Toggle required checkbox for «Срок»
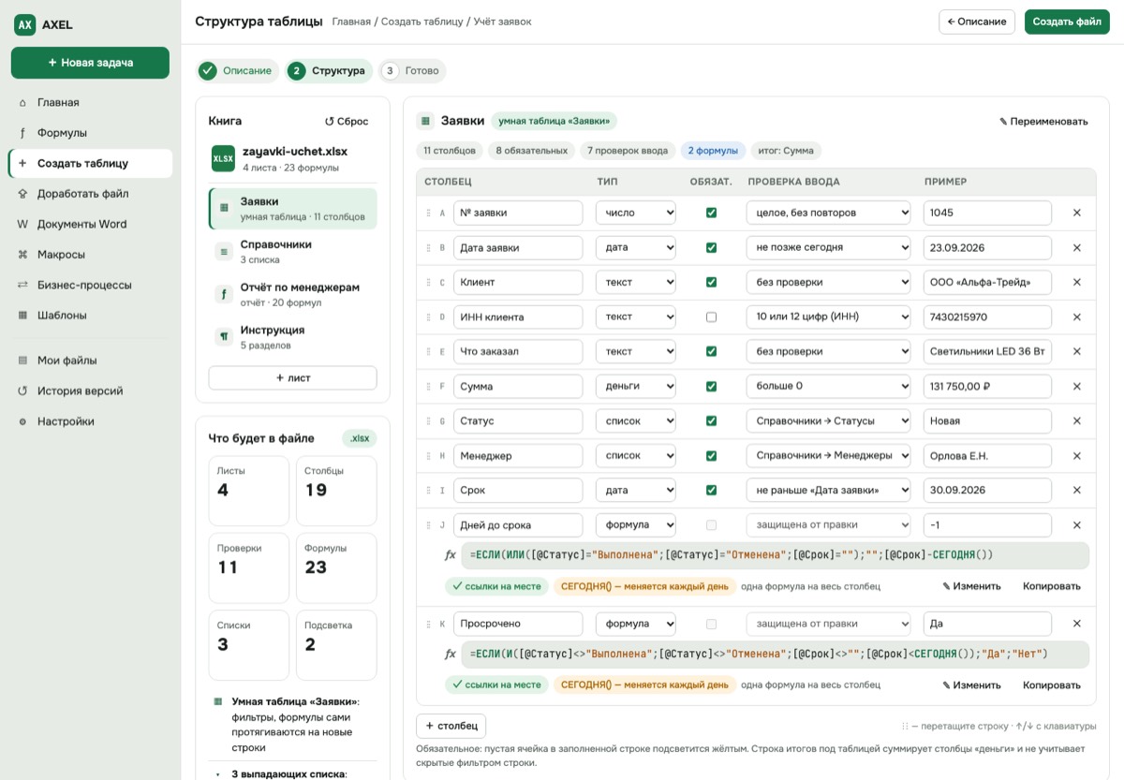Image resolution: width=1124 pixels, height=780 pixels. click(711, 490)
